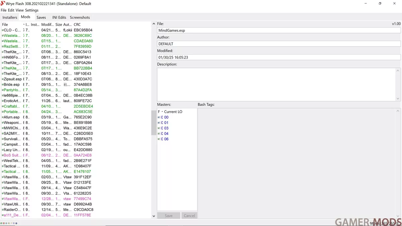Click the Wrye Flash title bar icon
Image resolution: width=402 pixels, height=226 pixels.
click(x=3, y=3)
